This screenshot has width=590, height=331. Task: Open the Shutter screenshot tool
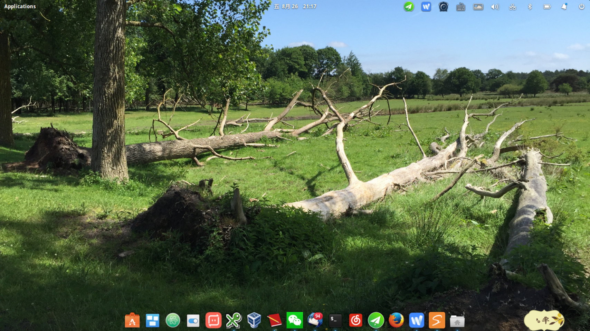coord(437,321)
